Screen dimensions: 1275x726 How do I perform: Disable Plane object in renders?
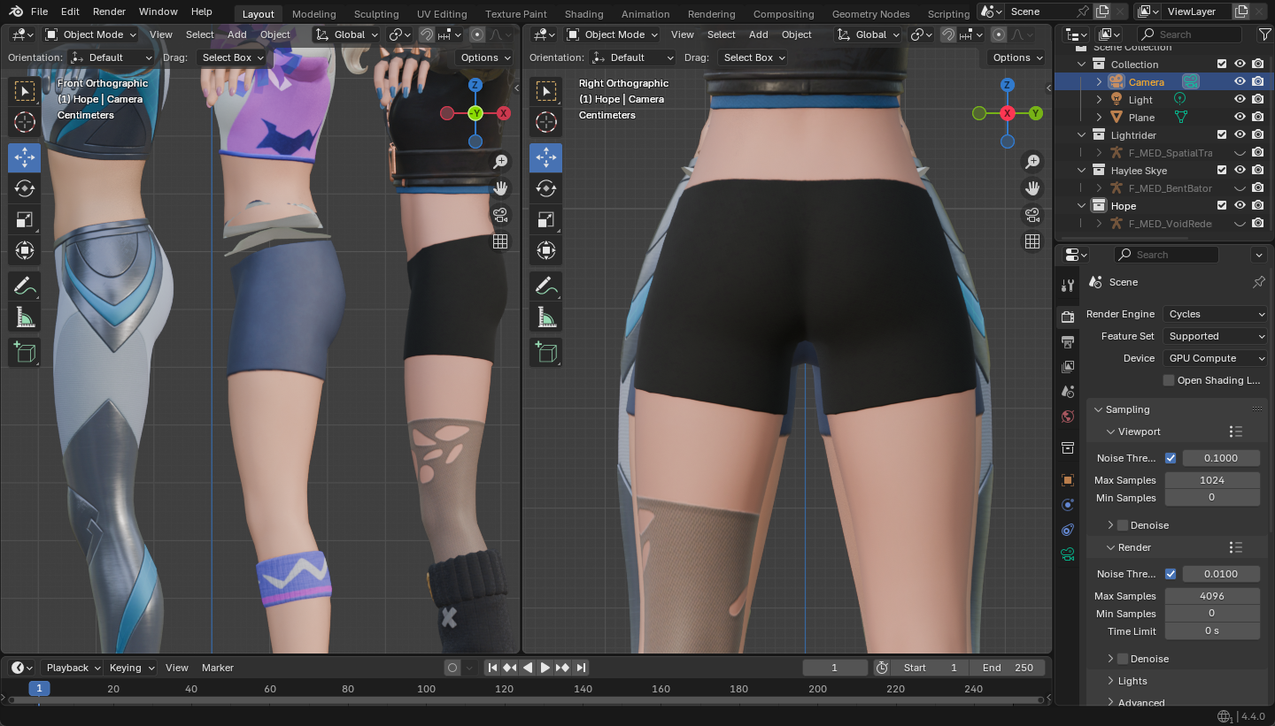1257,117
